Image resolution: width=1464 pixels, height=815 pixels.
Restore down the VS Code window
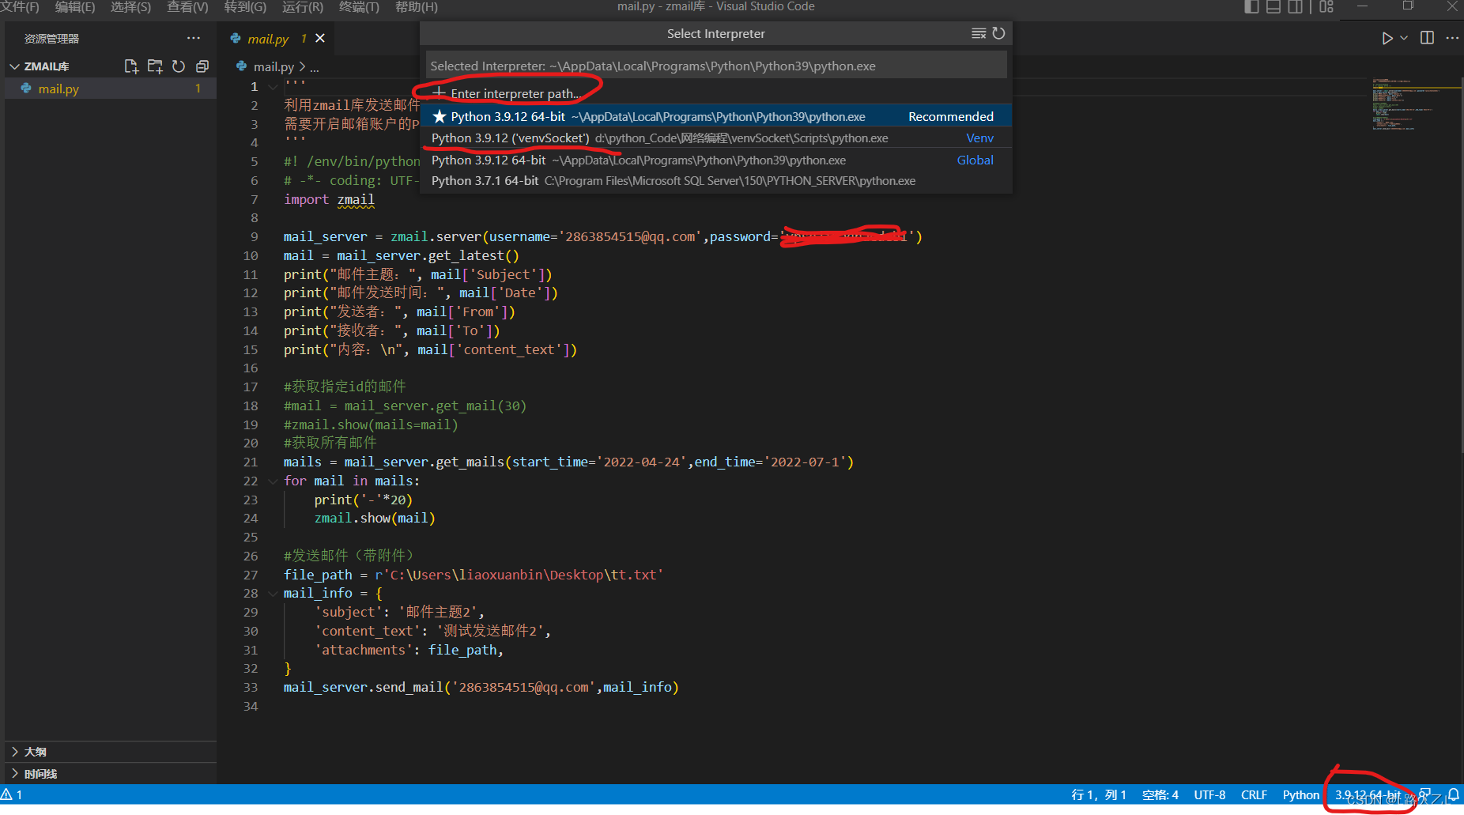coord(1408,6)
